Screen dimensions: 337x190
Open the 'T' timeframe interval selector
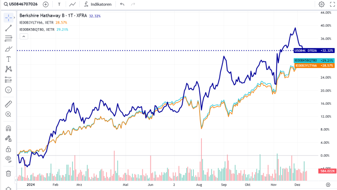point(59,4)
